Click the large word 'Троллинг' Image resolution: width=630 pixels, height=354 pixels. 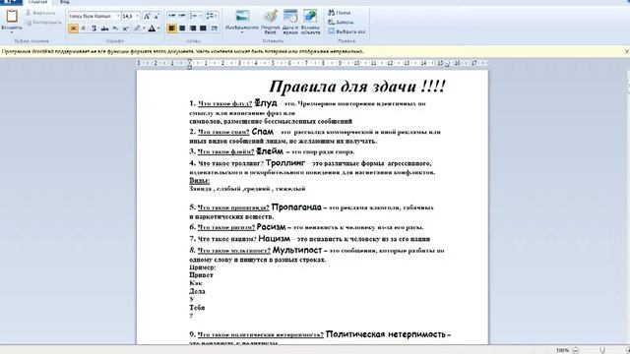tap(285, 162)
